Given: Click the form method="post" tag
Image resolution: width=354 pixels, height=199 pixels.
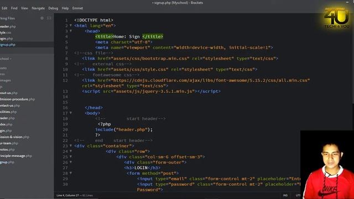Looking at the screenshot, I should coord(153,173).
